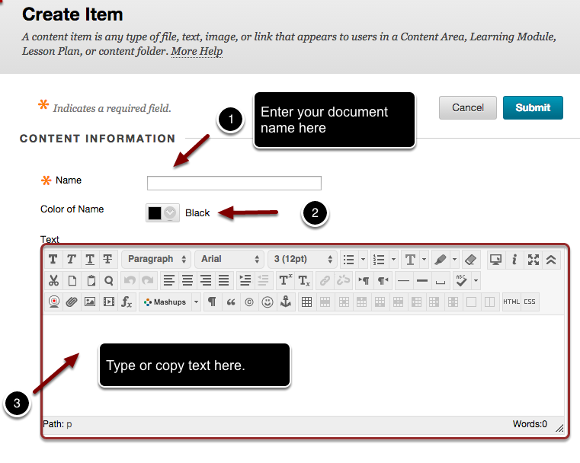Viewport: 580px width, 463px height.
Task: Click the Remove Link broken chain icon
Action: coord(343,281)
